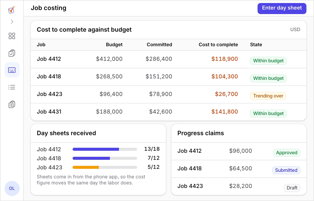Click the State column header

(256, 45)
